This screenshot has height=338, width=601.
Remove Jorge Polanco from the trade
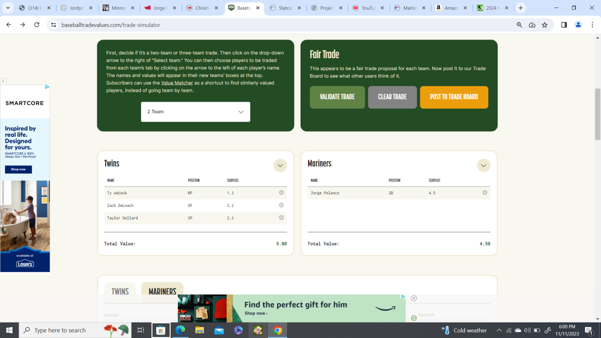(x=485, y=192)
